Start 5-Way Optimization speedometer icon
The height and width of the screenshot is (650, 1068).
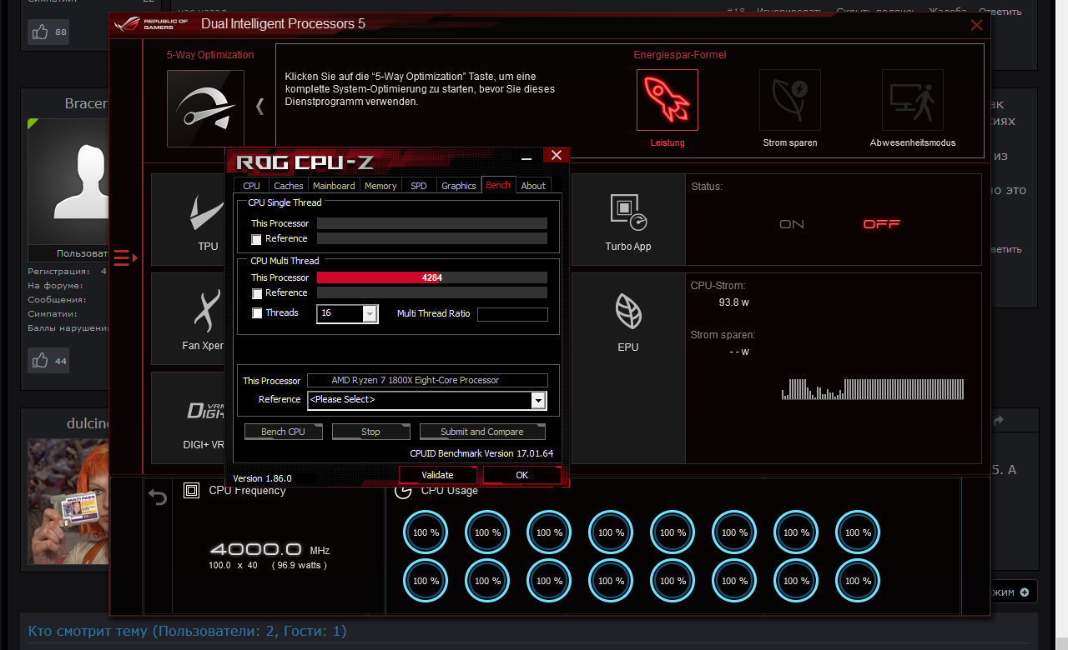205,108
